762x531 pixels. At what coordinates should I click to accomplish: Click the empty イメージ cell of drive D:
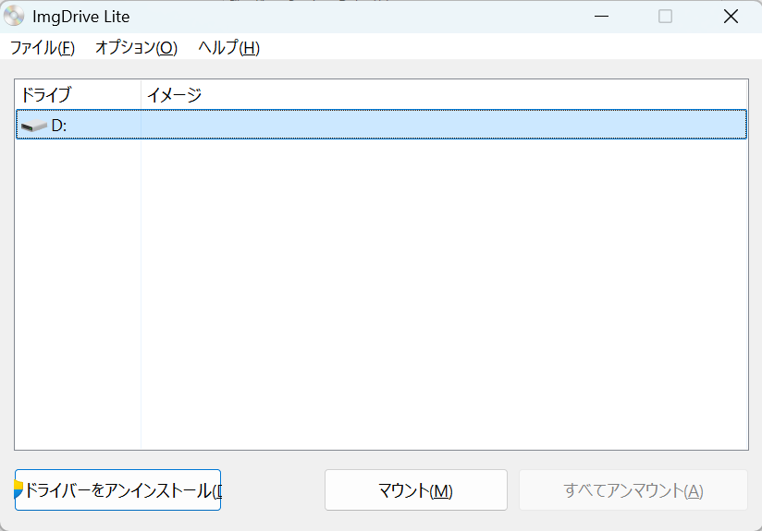pos(444,126)
